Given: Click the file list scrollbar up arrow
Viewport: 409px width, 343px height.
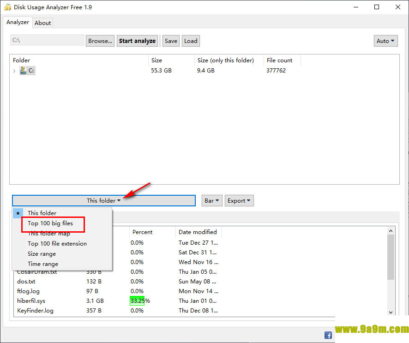Looking at the screenshot, I should point(391,231).
